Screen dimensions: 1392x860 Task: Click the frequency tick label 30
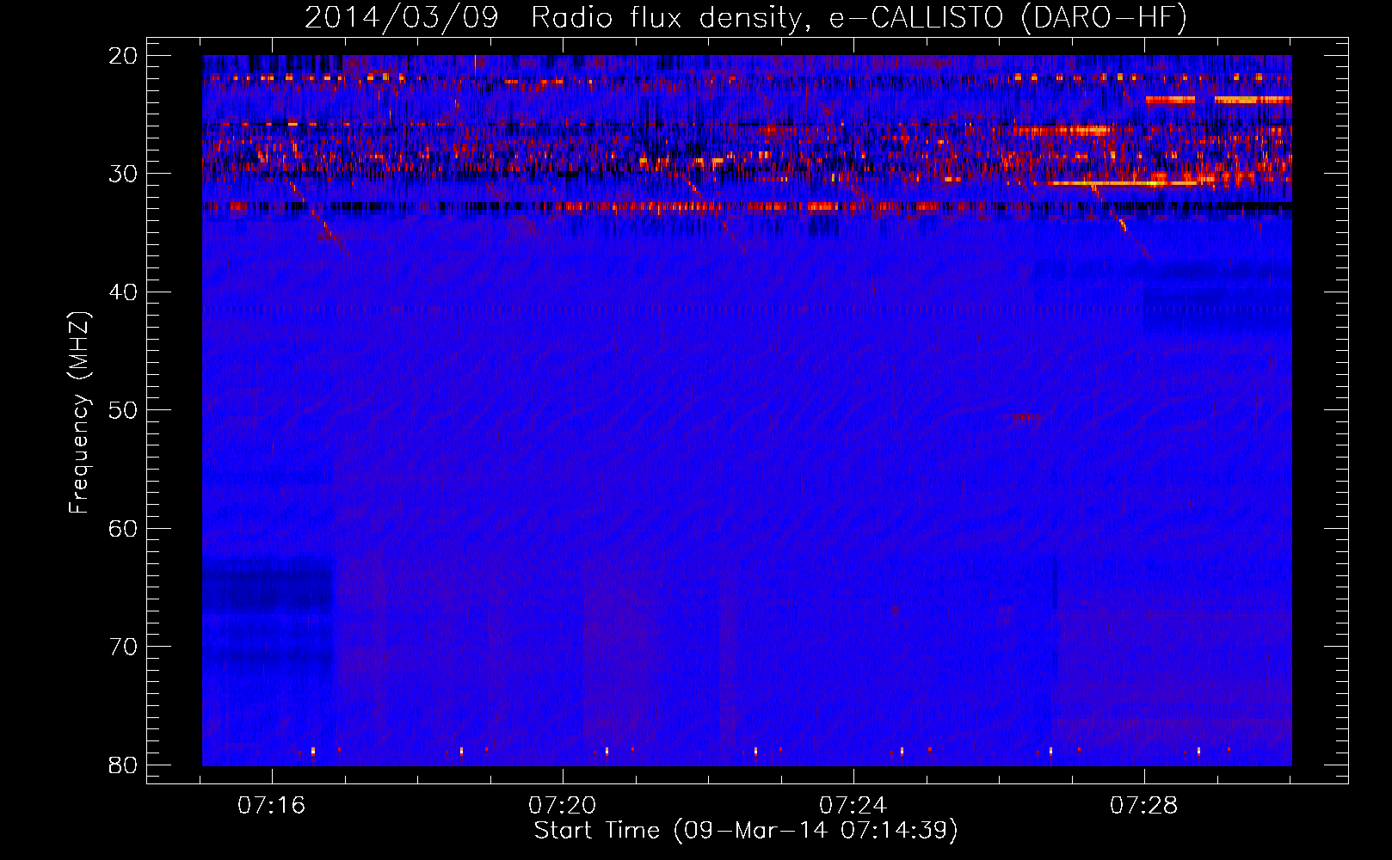pyautogui.click(x=123, y=174)
